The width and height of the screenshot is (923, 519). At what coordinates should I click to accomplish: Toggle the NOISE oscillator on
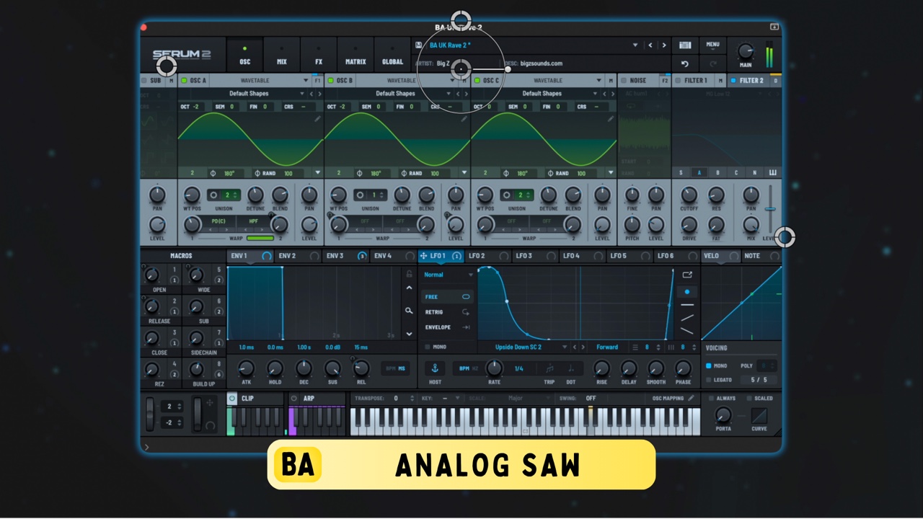[624, 81]
